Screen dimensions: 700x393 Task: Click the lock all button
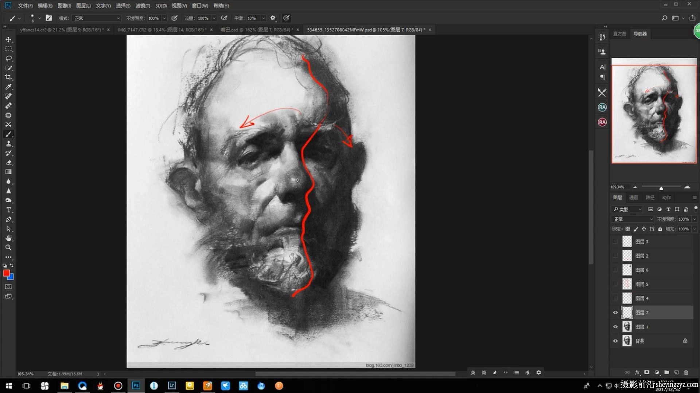(660, 229)
